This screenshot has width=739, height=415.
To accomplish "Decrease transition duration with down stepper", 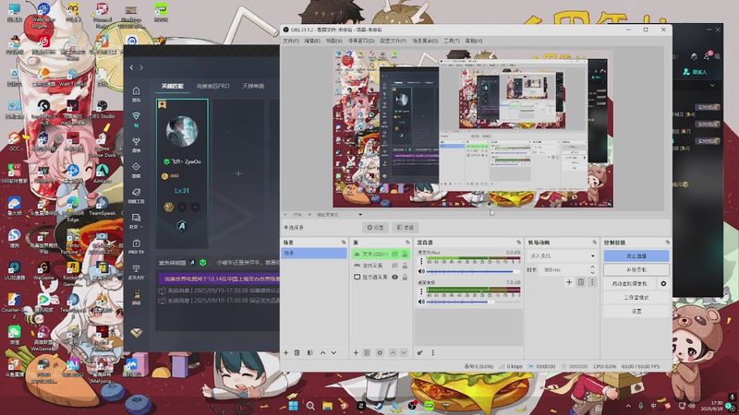I will click(592, 272).
